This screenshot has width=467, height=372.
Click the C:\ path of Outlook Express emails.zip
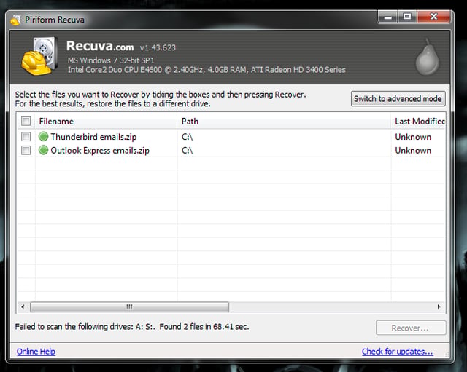pyautogui.click(x=188, y=151)
